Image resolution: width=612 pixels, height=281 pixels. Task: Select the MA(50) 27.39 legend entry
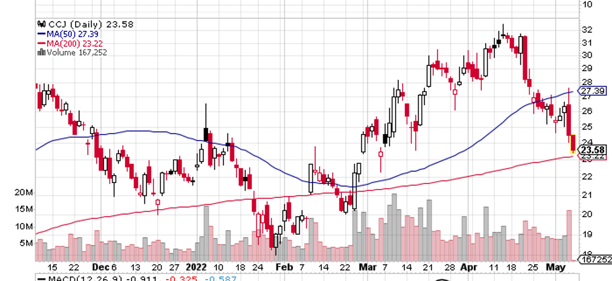(x=72, y=35)
